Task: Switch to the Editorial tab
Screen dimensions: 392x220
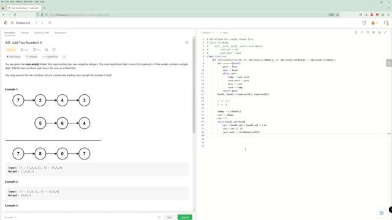Action: [x=24, y=32]
